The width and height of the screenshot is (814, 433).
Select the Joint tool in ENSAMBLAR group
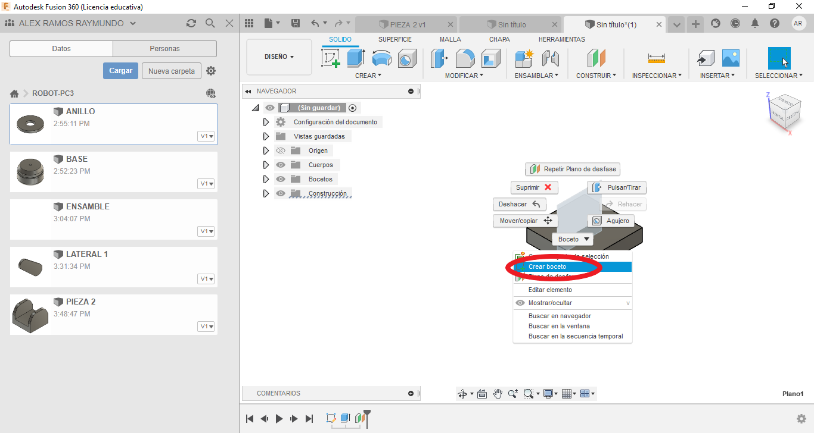click(x=550, y=58)
